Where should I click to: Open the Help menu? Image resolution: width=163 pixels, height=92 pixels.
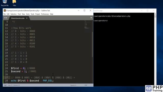click(x=51, y=14)
